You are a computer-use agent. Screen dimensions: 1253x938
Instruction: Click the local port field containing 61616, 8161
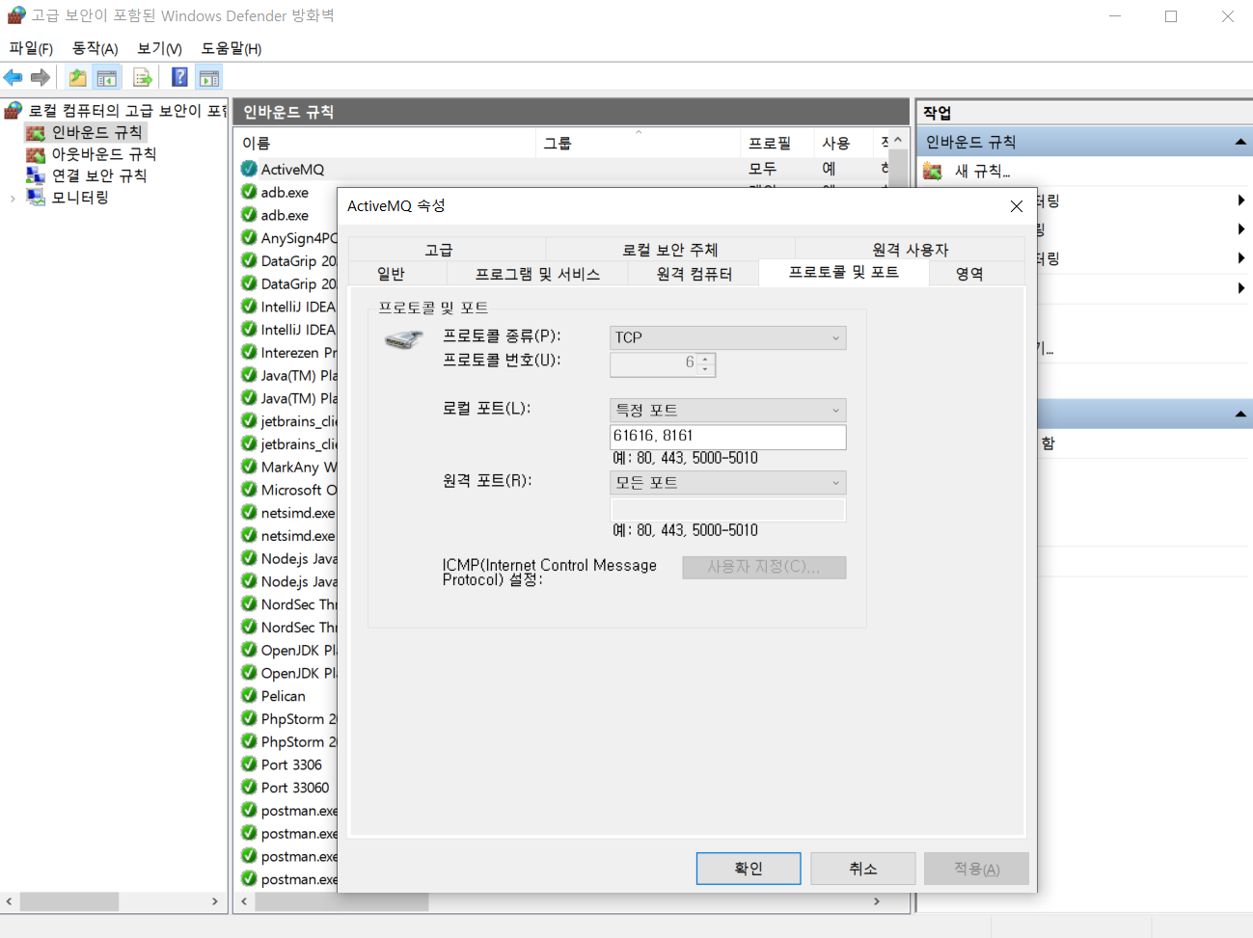point(728,437)
